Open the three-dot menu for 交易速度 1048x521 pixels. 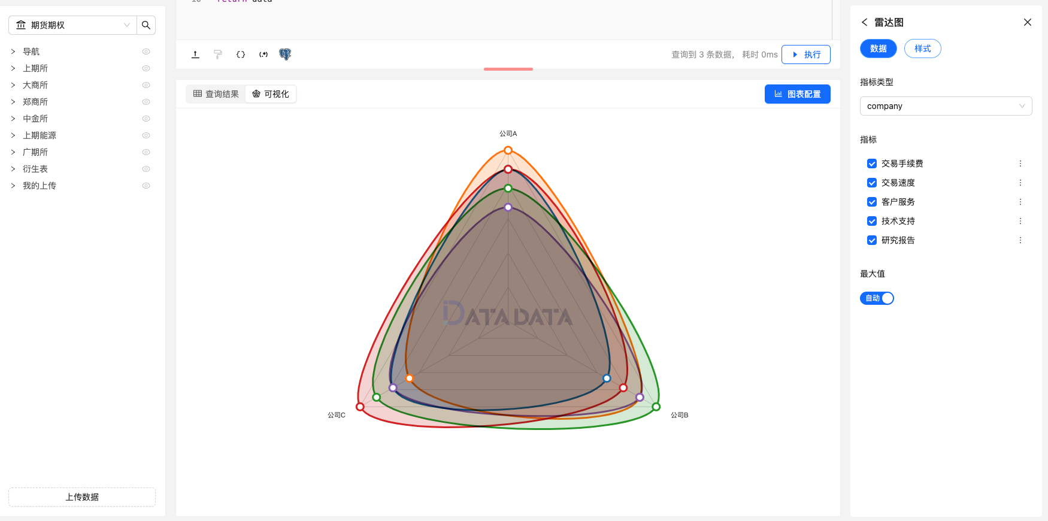click(x=1020, y=183)
